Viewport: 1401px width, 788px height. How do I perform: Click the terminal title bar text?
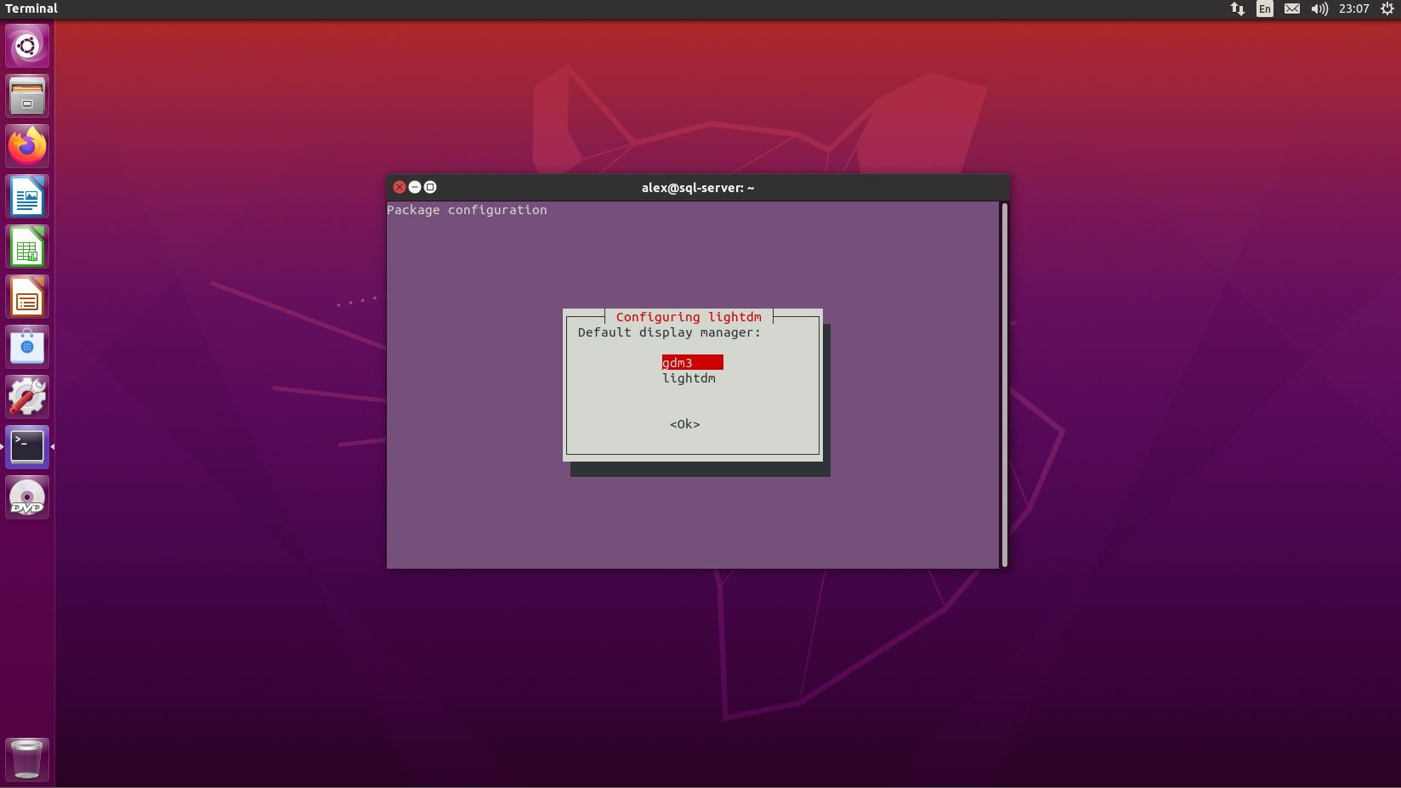click(x=698, y=188)
